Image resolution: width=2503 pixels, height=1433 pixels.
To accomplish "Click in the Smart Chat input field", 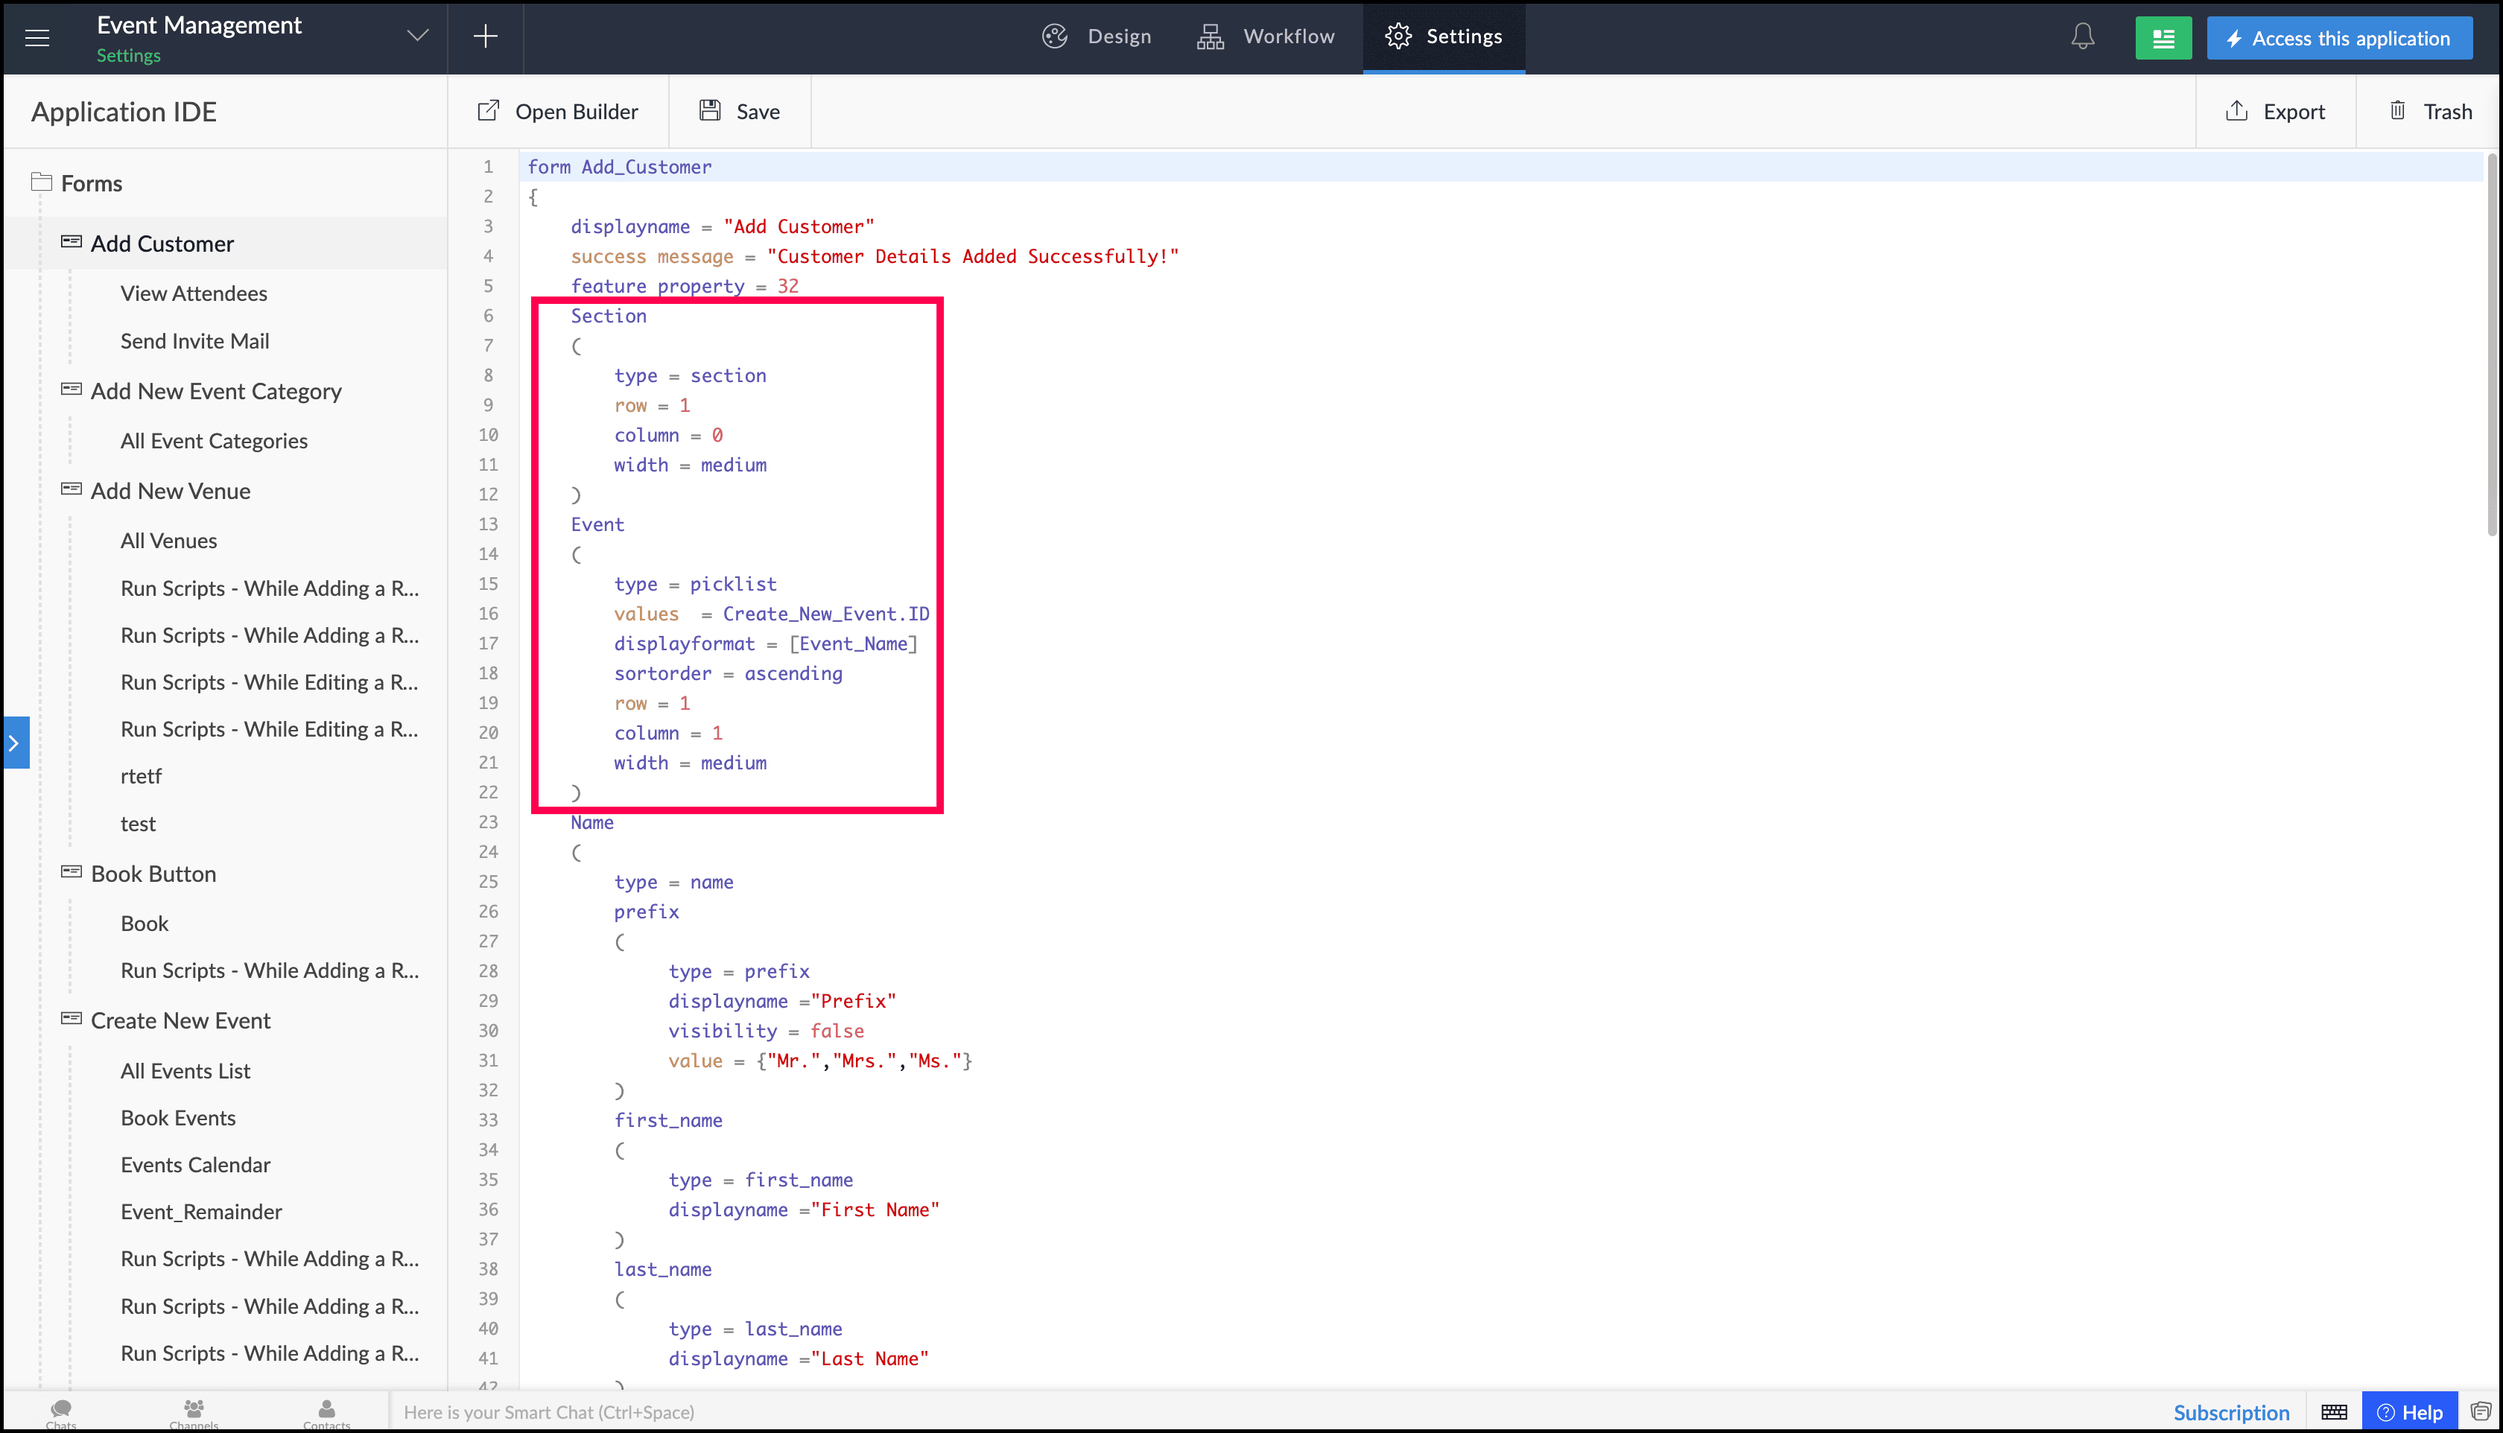I will [1181, 1412].
